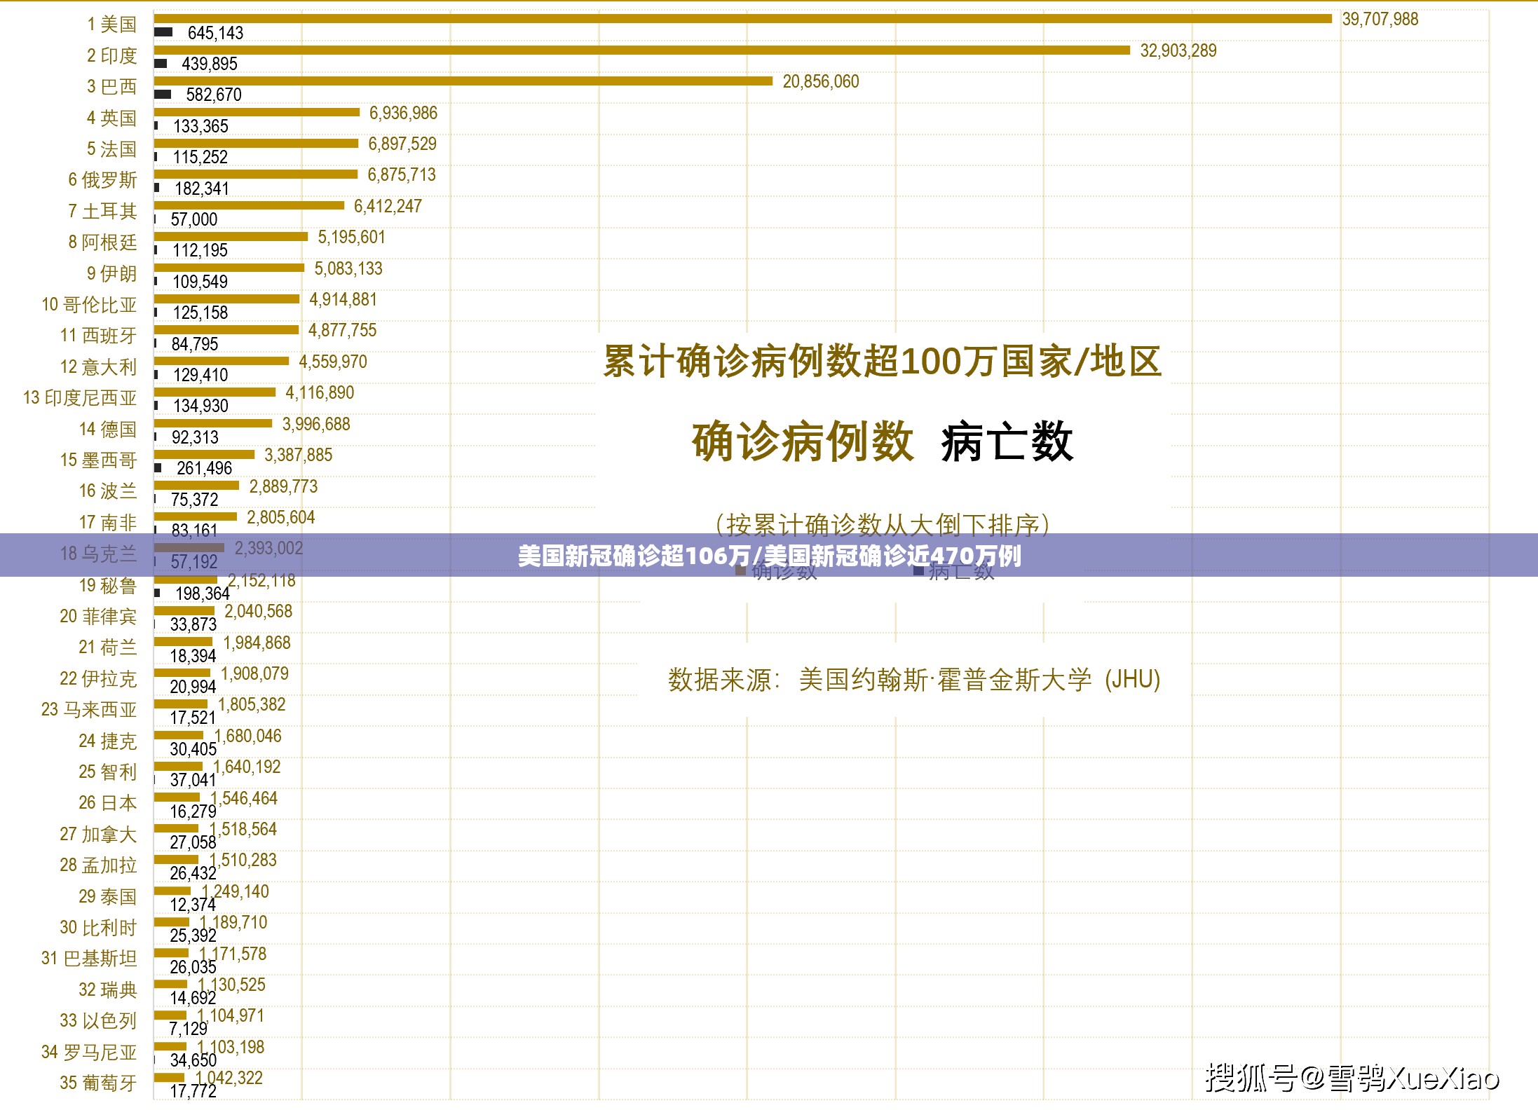Click the value 39,707,988

click(1380, 19)
